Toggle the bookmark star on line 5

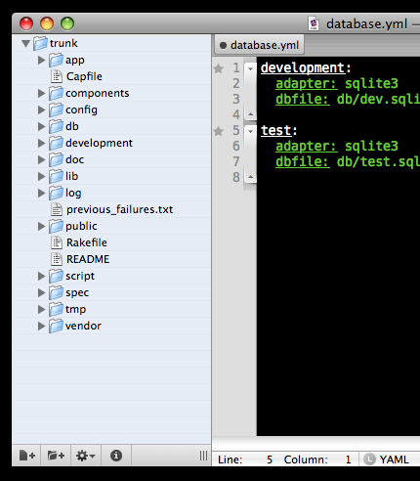(219, 131)
